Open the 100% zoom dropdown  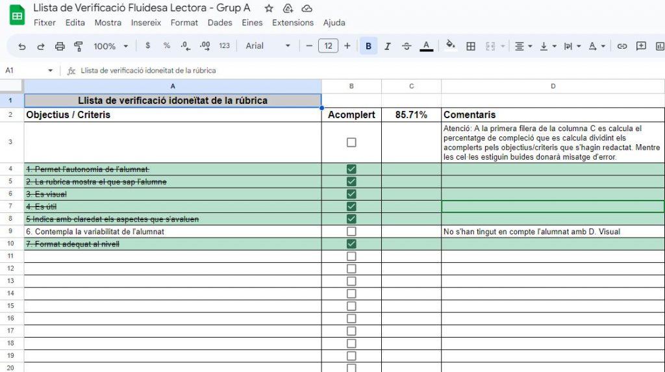click(x=110, y=46)
